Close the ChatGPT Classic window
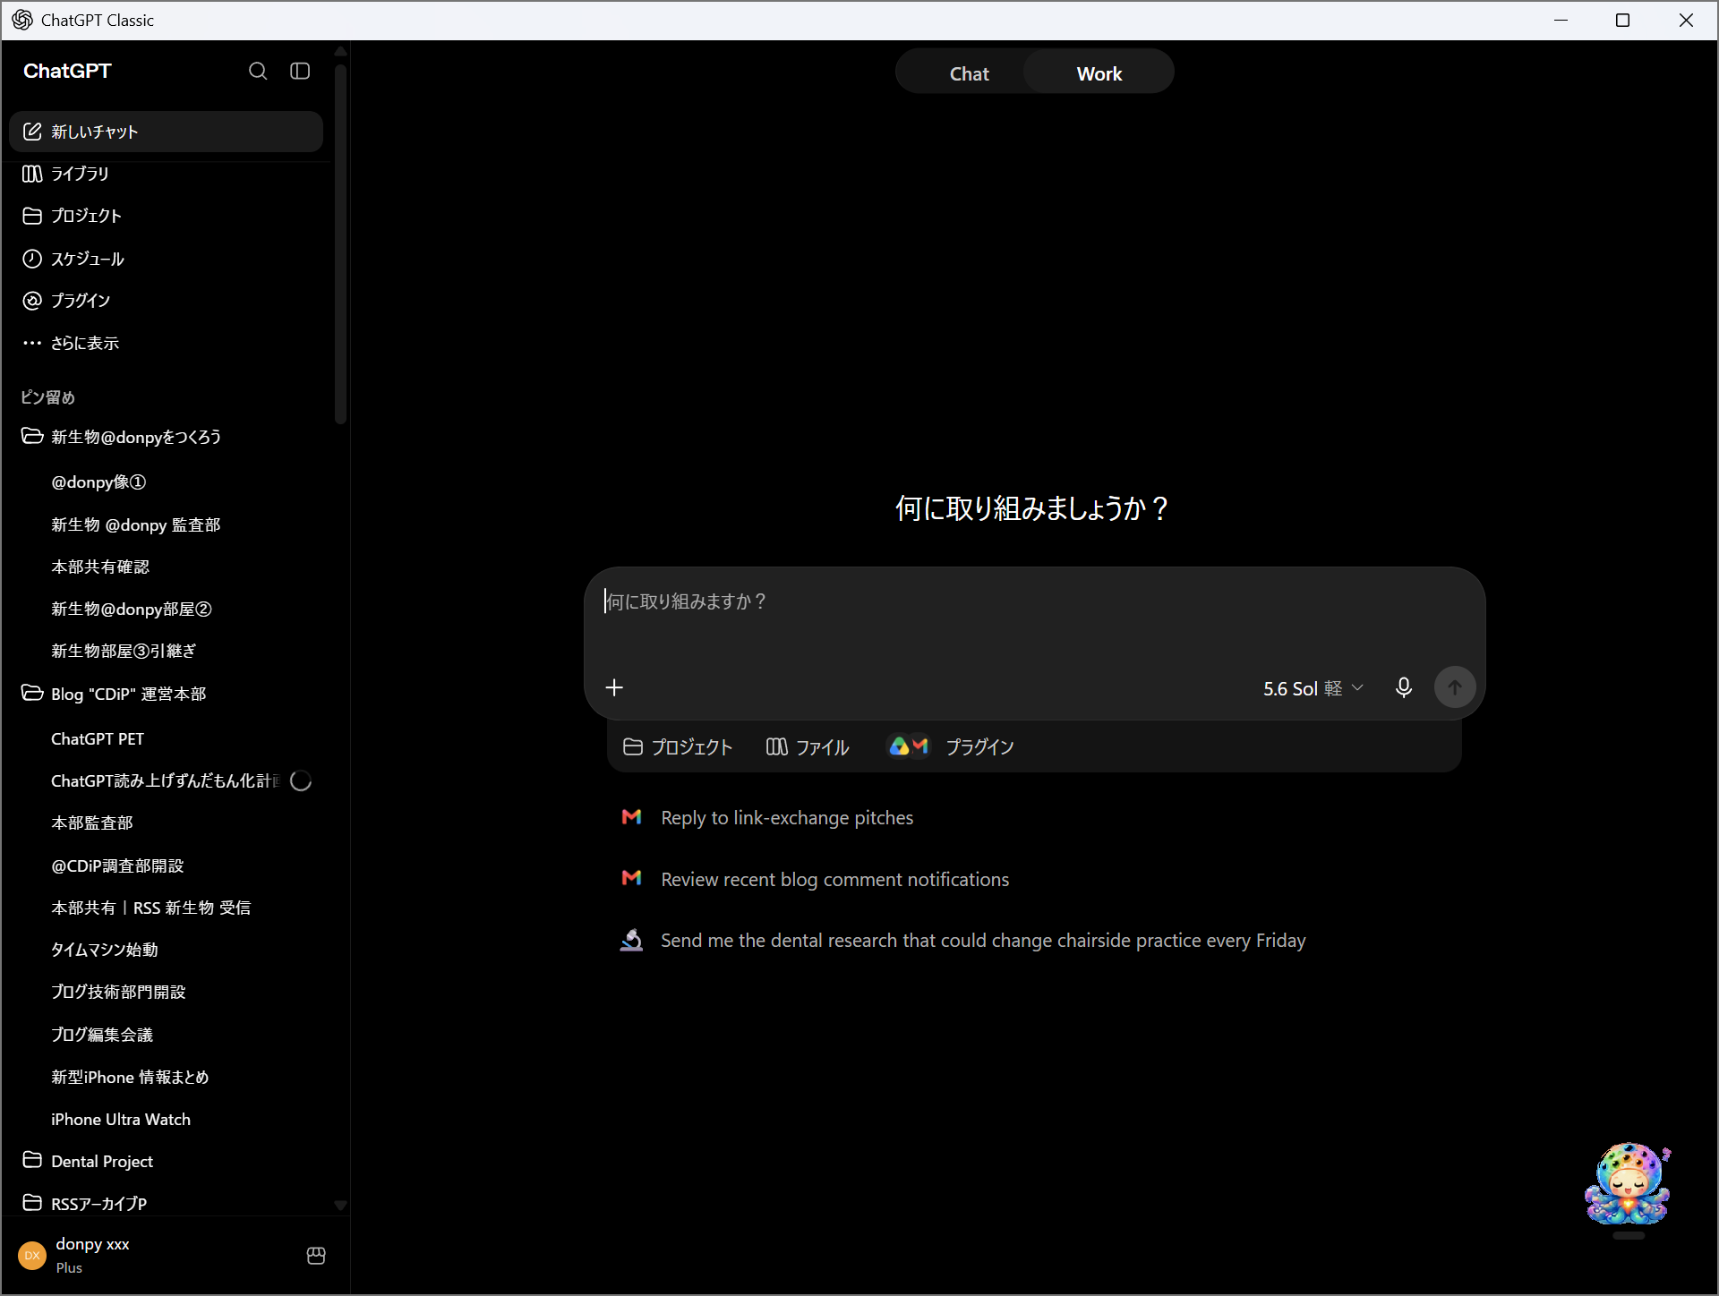The image size is (1719, 1296). tap(1686, 20)
